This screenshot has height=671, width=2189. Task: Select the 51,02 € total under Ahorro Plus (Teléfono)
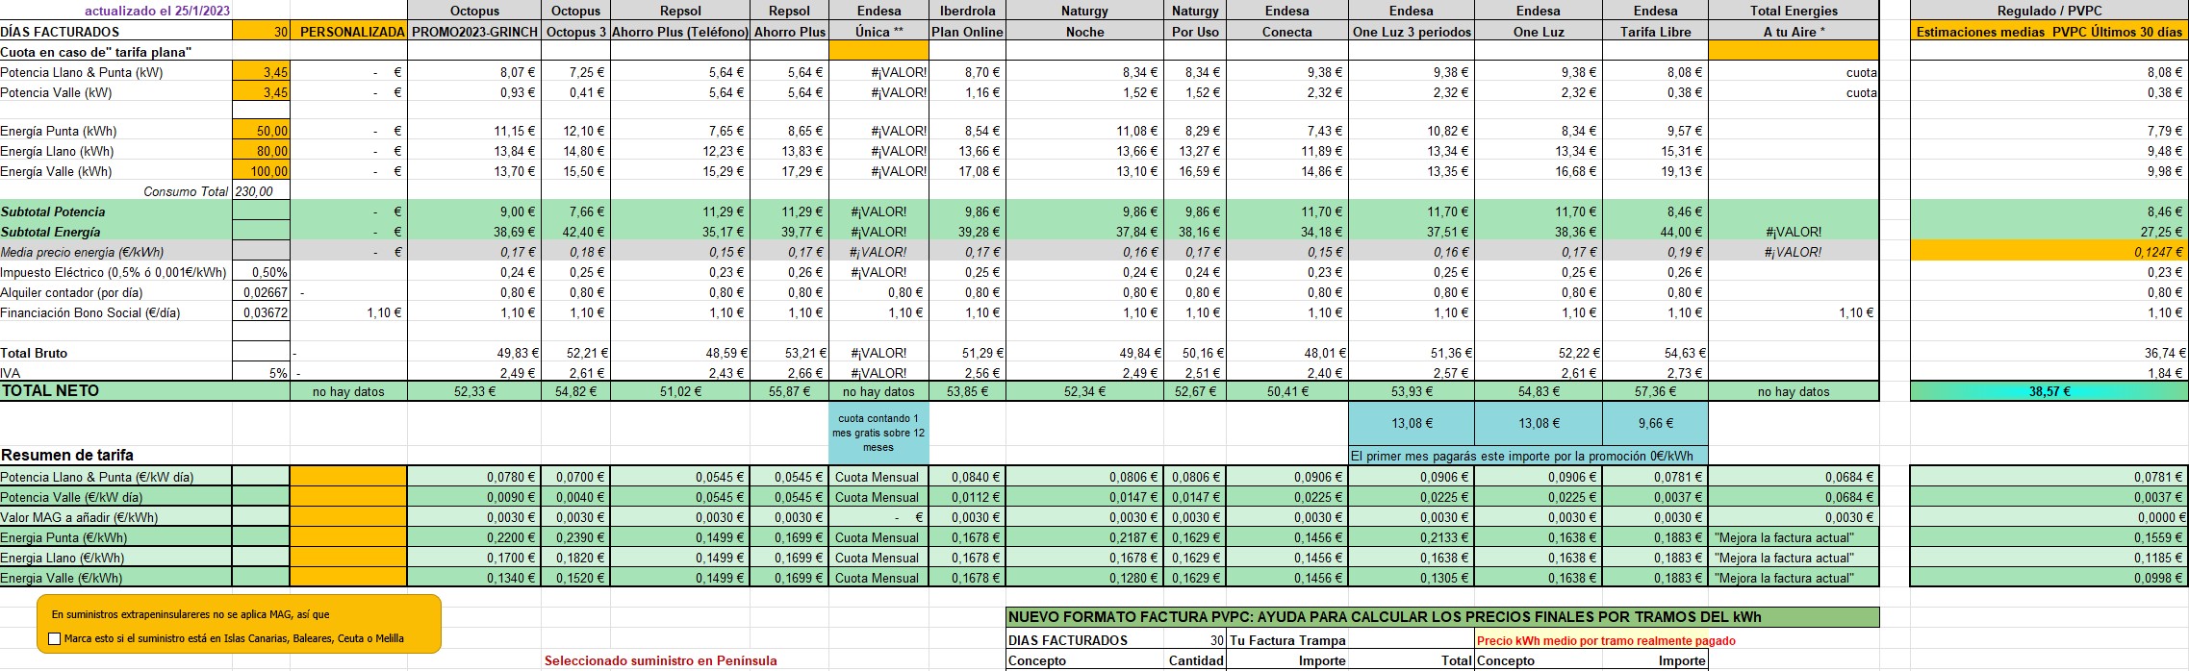tap(680, 391)
